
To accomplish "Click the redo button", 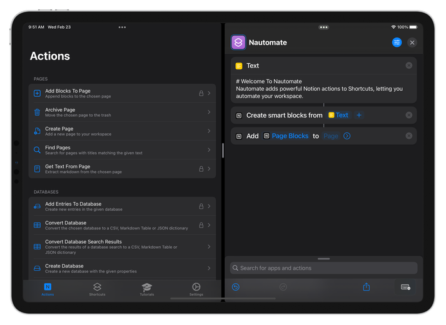I will tap(283, 287).
